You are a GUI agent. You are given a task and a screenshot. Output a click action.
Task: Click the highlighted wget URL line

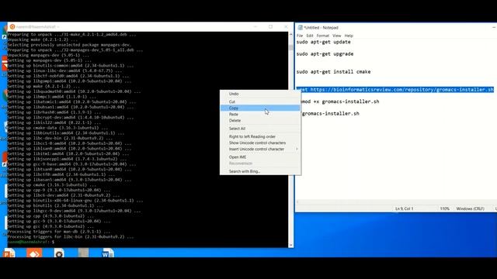[395, 90]
